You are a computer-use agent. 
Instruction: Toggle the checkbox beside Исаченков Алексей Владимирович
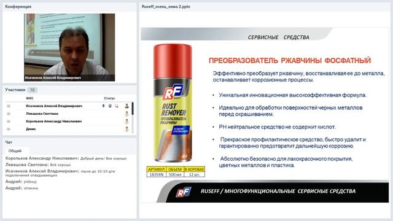[x=9, y=106]
